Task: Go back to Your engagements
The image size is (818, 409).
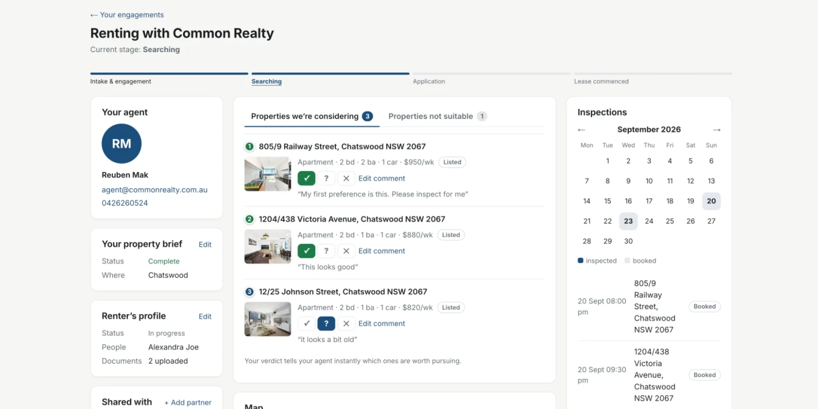Action: click(x=127, y=15)
